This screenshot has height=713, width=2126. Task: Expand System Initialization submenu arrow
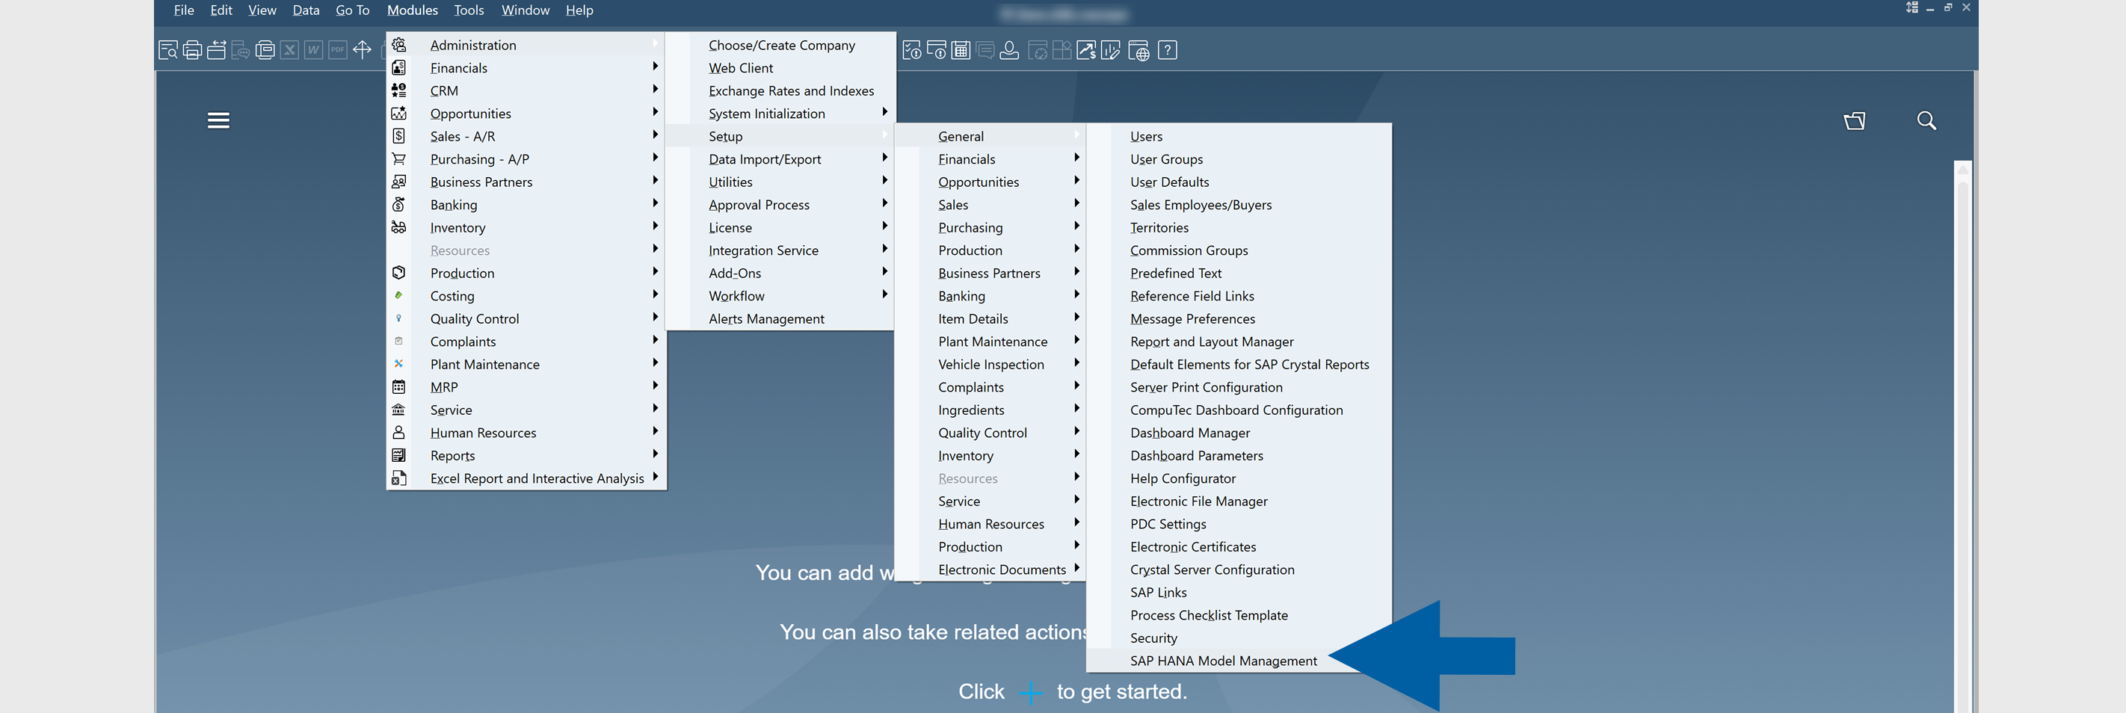click(885, 112)
